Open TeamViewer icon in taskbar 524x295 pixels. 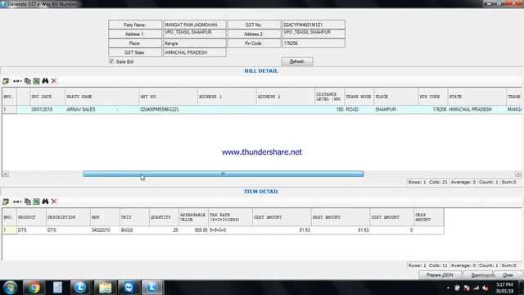coord(129,288)
